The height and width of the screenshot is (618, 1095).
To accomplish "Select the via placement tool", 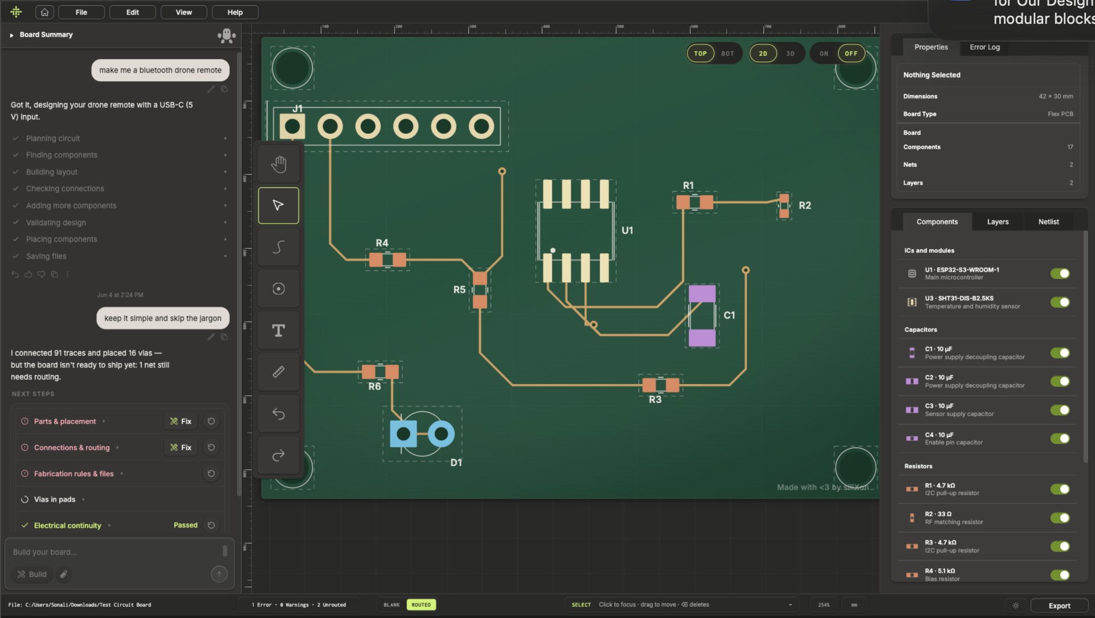I will tap(279, 289).
